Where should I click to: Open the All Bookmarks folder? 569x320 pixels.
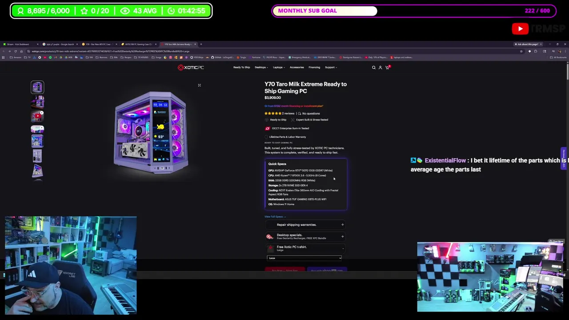(x=558, y=57)
